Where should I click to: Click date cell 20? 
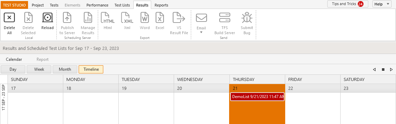point(201,88)
